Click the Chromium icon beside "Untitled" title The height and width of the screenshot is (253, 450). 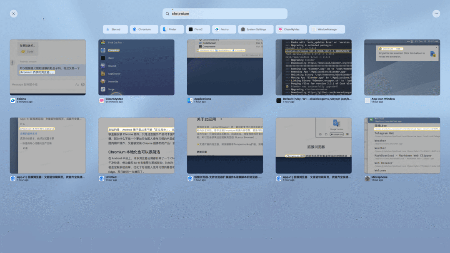pos(101,179)
